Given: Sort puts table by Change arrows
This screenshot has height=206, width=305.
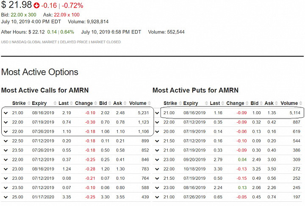Looking at the screenshot, I should point(247,103).
